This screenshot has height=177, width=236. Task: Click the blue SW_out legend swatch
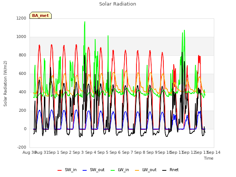coord(85,170)
